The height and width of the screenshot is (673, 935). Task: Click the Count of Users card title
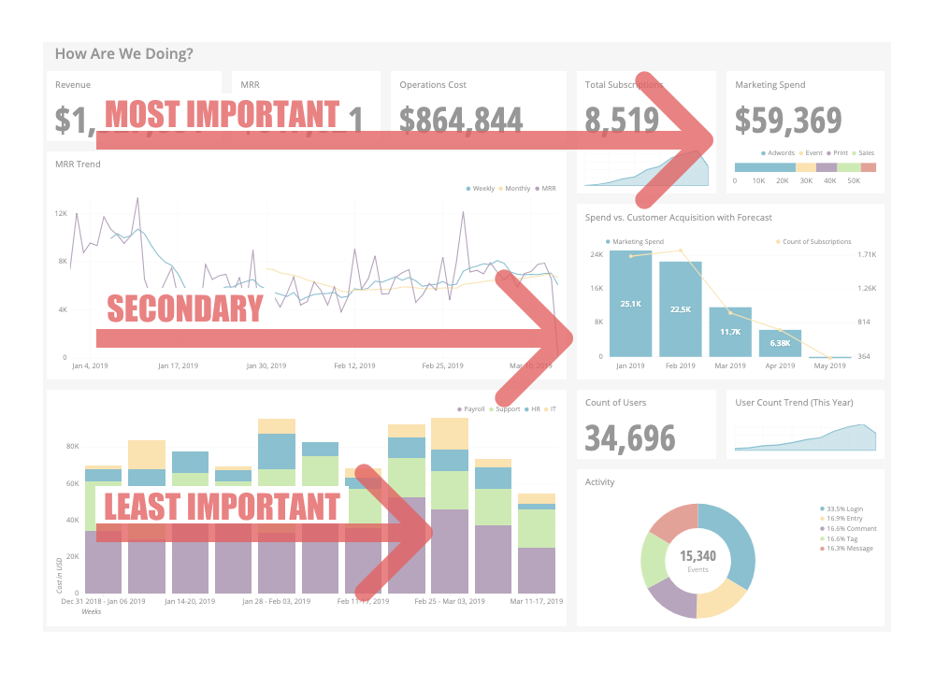615,402
